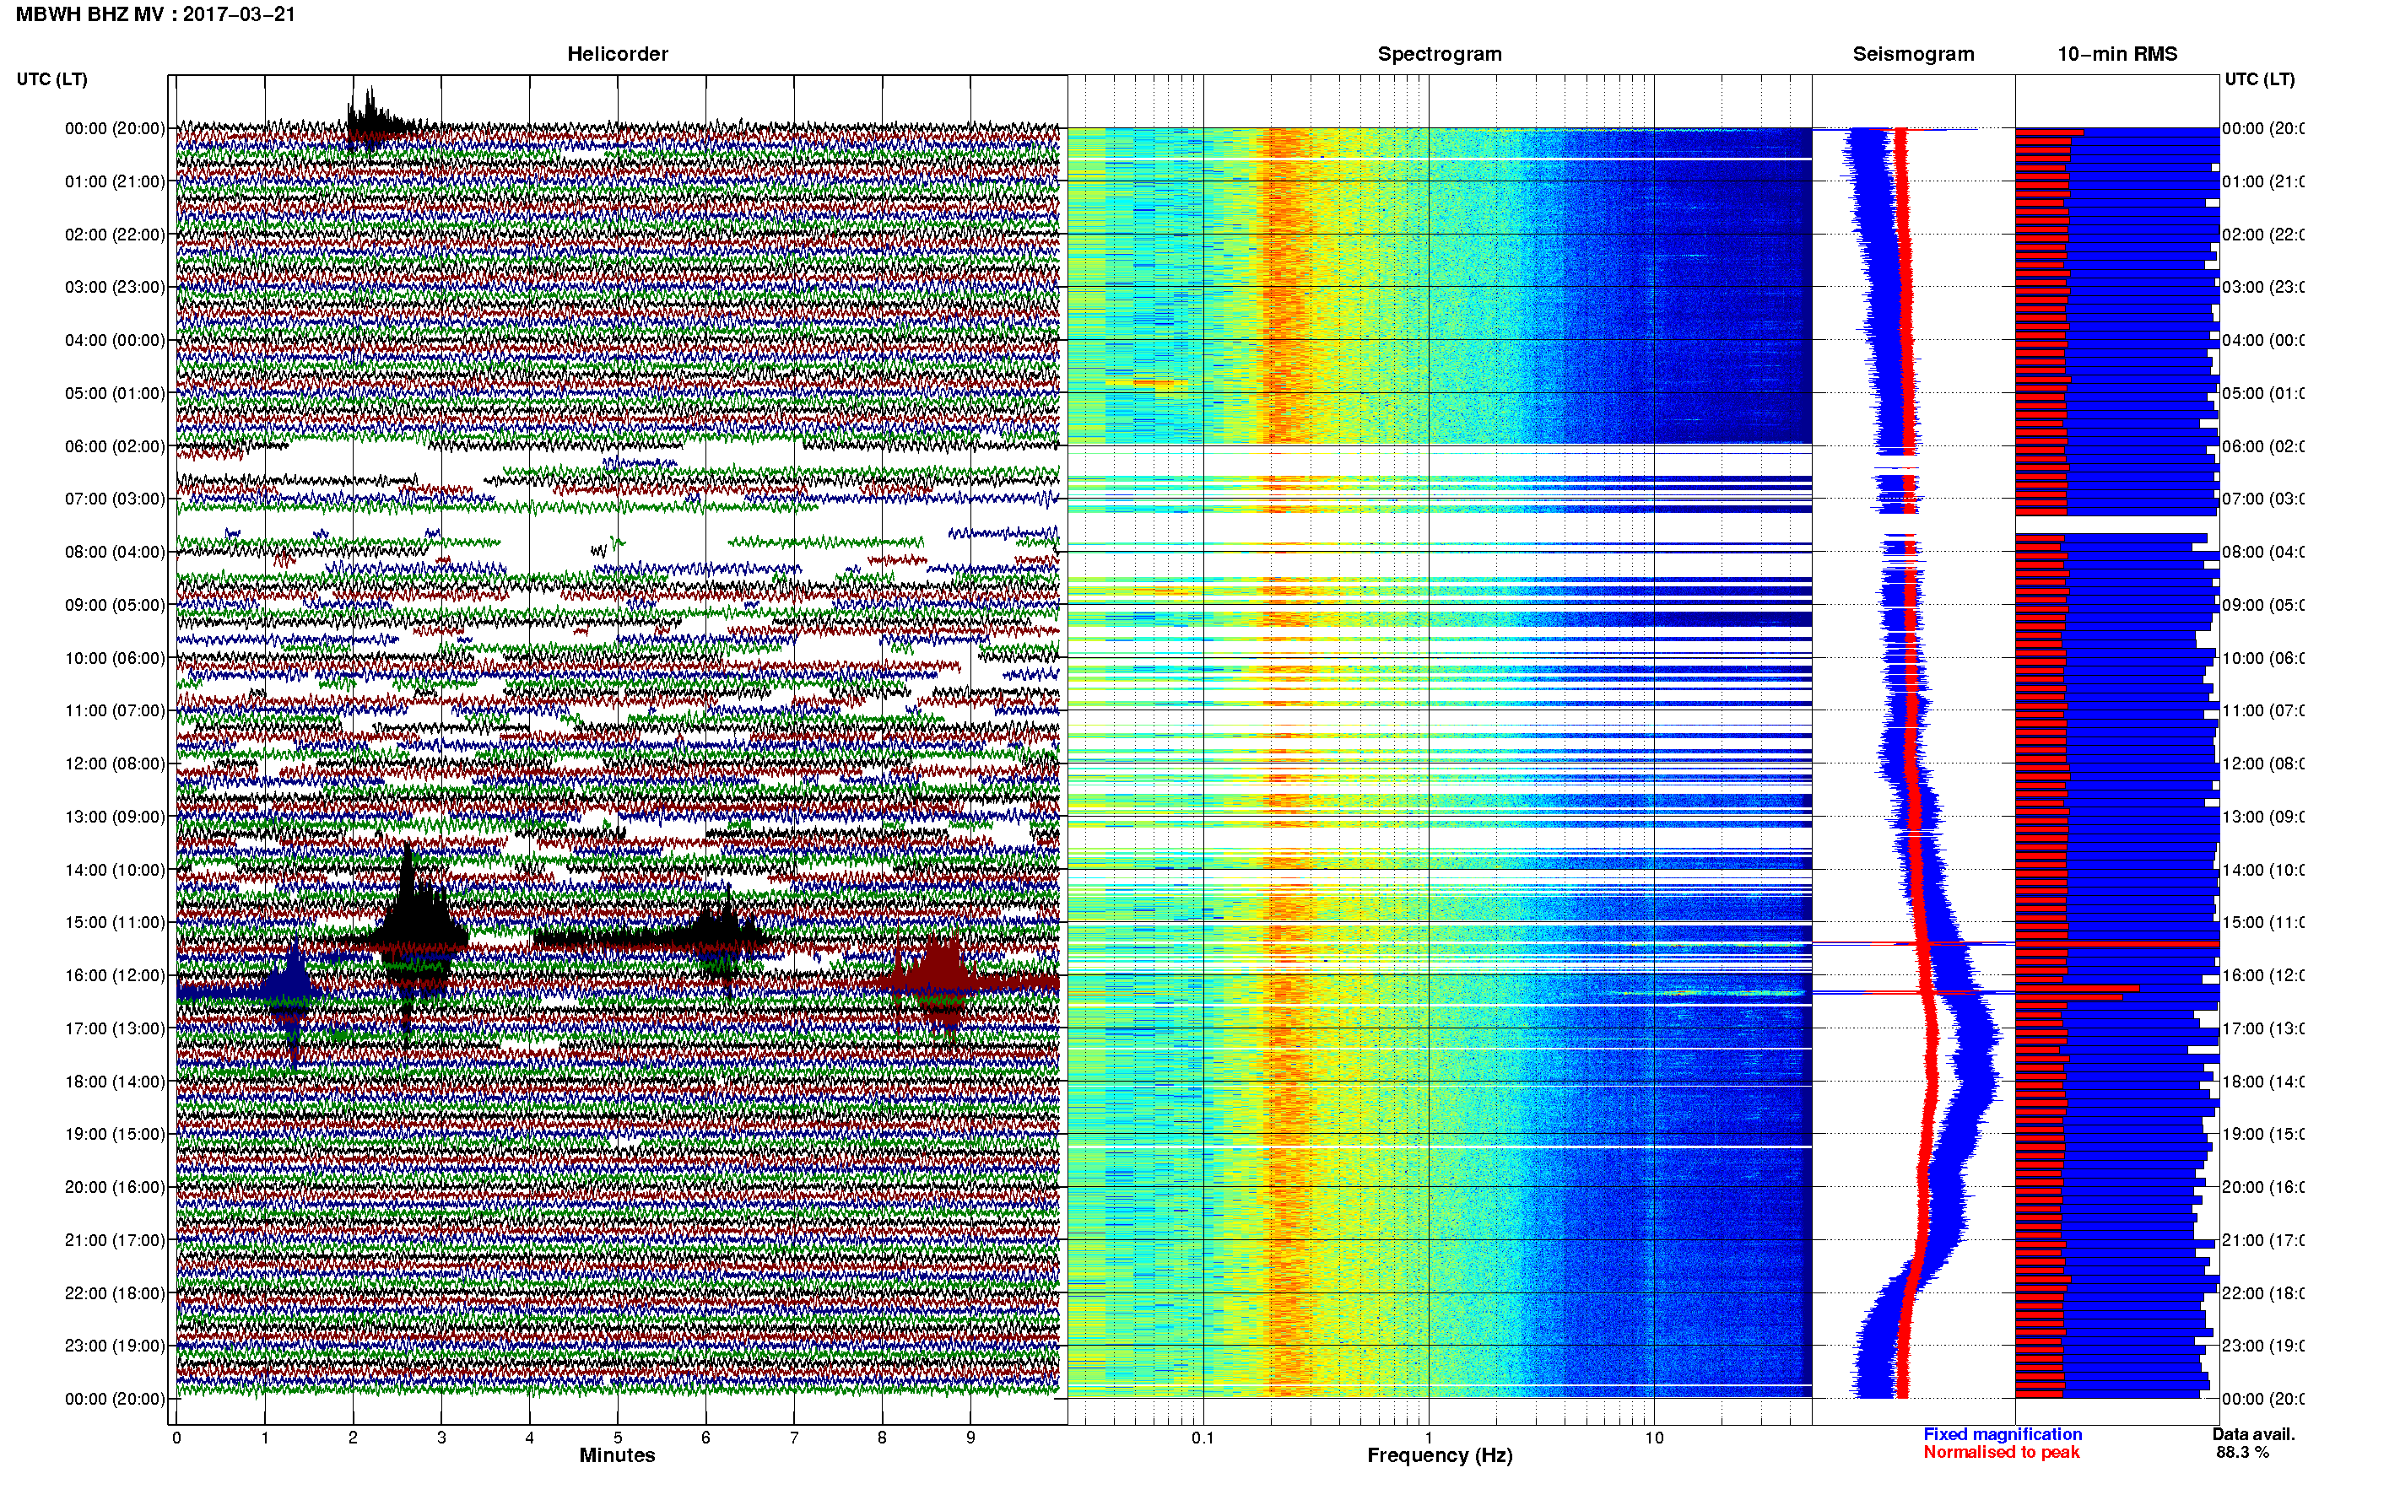Viewport: 2400px width, 1500px height.
Task: Click the left time label '12:00 (08:00)'
Action: (x=115, y=763)
